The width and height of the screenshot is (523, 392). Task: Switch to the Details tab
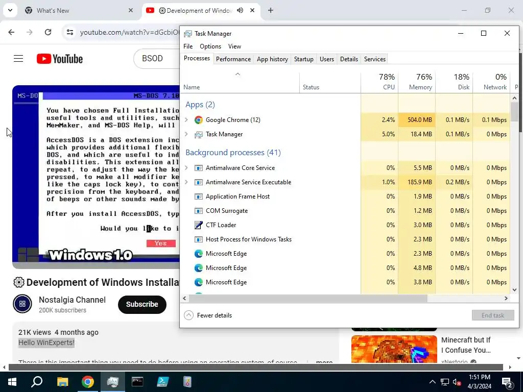click(349, 59)
